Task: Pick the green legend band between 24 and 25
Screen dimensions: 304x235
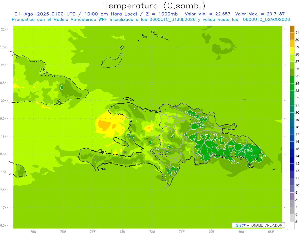Action: [x=292, y=80]
